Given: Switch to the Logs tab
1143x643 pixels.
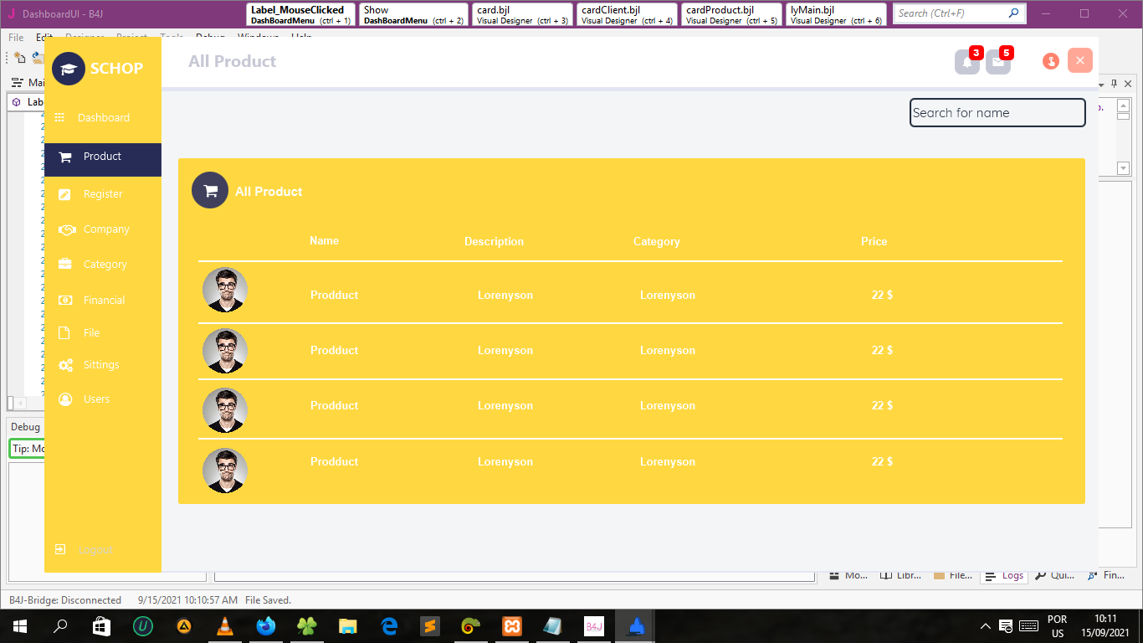Looking at the screenshot, I should [x=1004, y=576].
